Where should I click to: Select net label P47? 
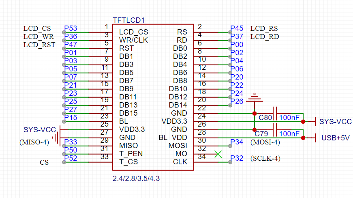click(71, 45)
